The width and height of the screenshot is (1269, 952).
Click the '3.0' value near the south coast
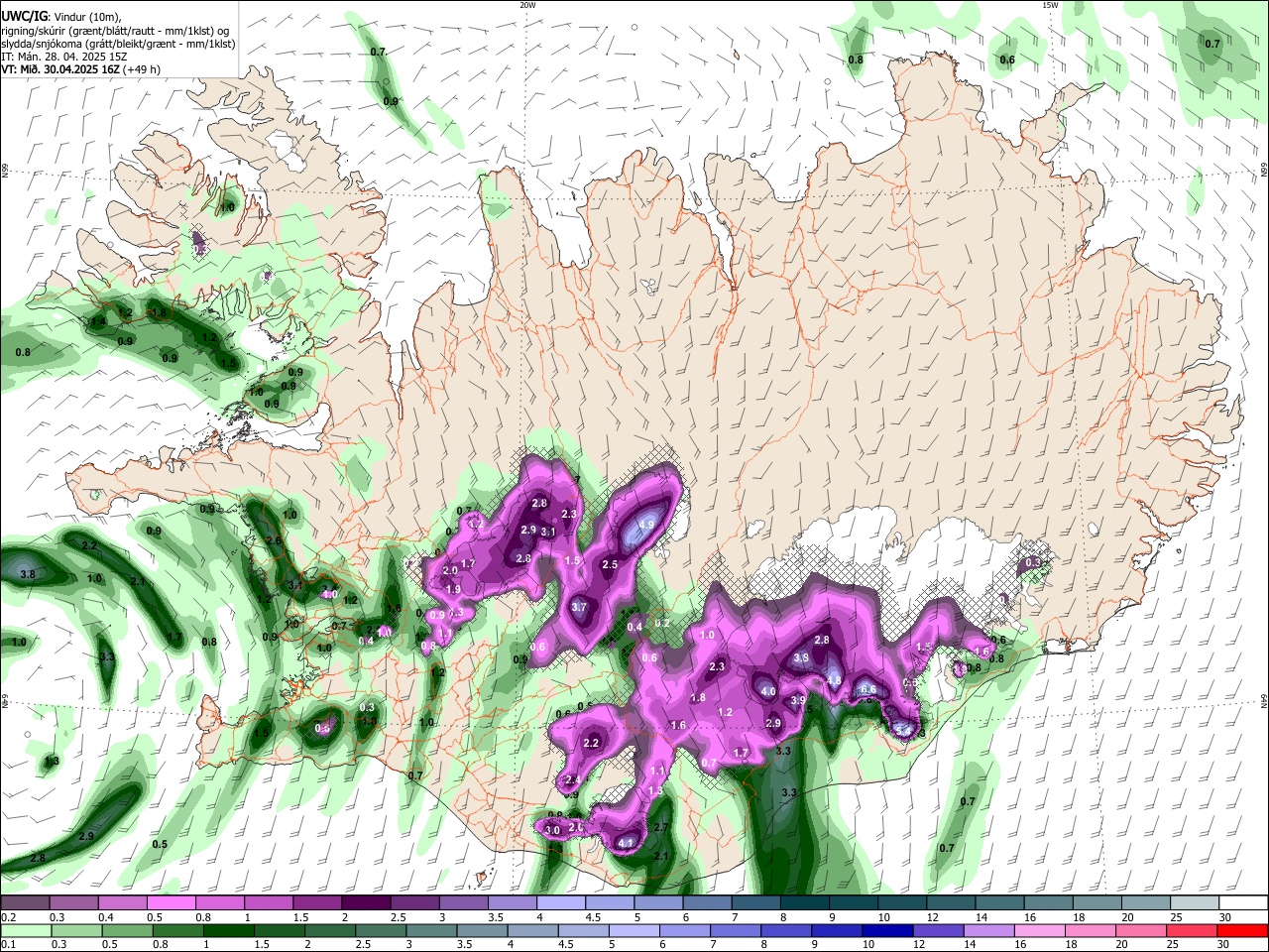coord(553,830)
